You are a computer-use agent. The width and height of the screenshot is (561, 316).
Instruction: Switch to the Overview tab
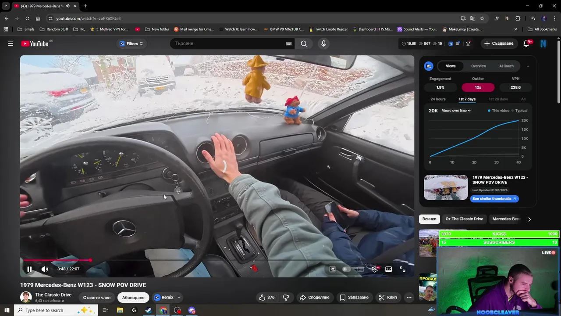click(478, 66)
